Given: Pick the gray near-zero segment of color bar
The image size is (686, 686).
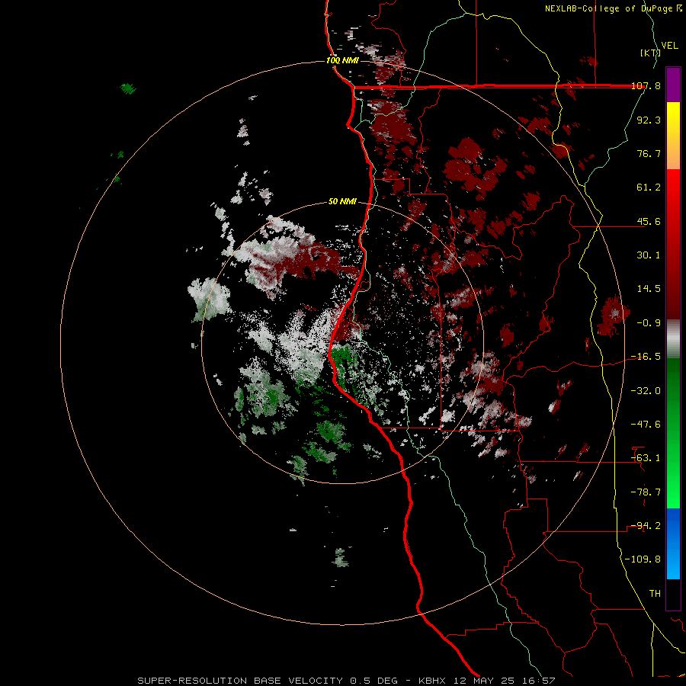Looking at the screenshot, I should (x=673, y=339).
